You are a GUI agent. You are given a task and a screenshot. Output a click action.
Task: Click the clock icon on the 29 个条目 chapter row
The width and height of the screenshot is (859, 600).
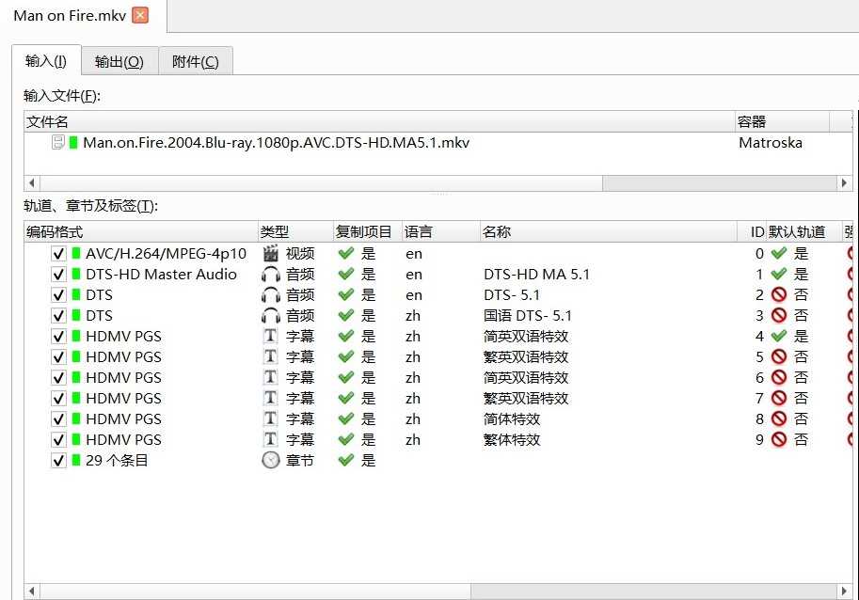tap(271, 460)
